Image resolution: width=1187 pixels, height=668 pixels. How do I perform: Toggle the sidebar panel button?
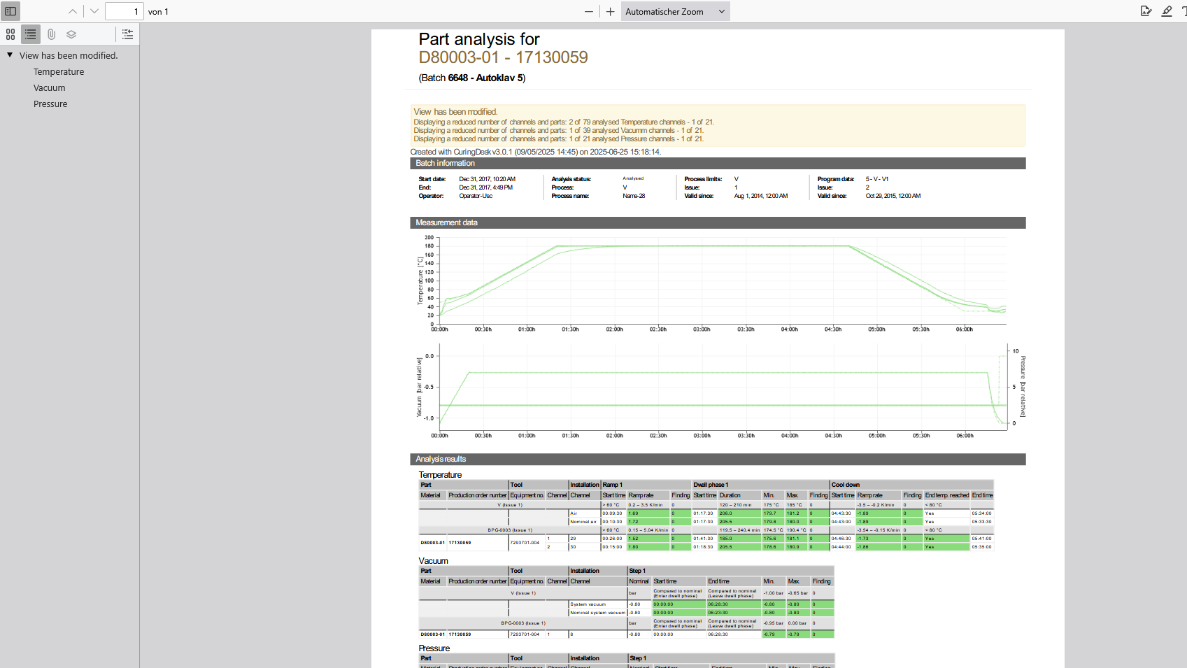click(10, 11)
